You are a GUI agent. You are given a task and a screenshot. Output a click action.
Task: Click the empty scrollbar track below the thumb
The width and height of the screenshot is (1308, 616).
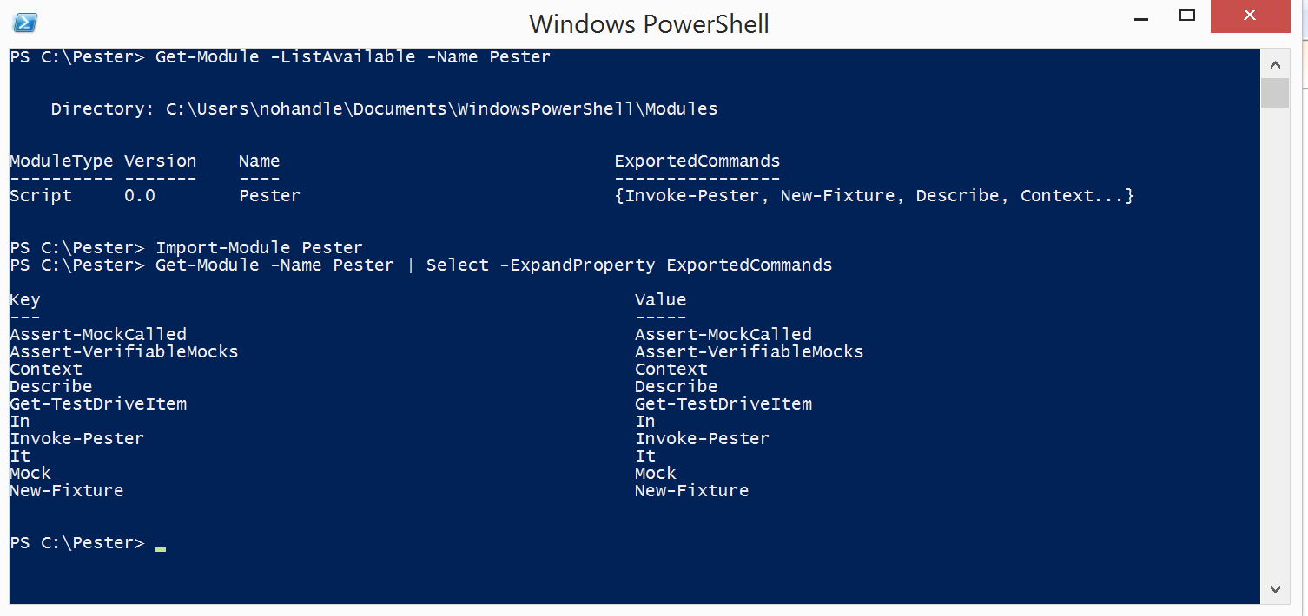tap(1274, 347)
